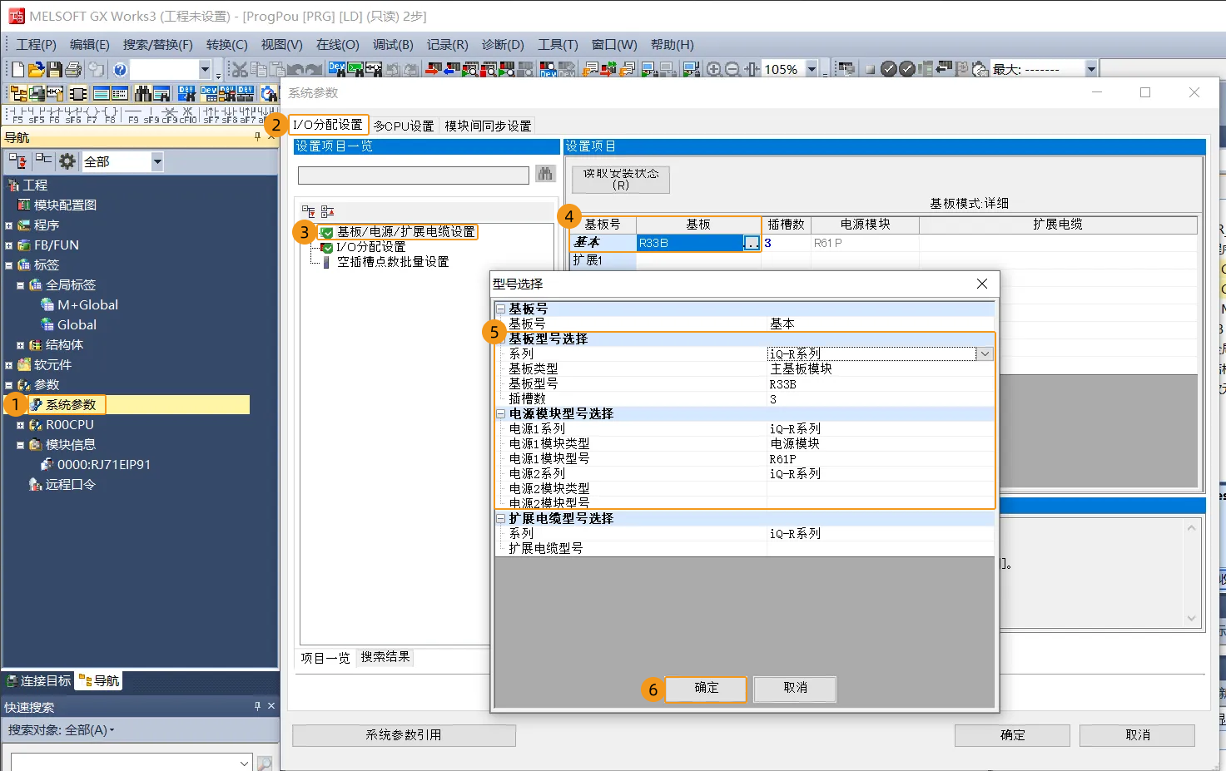Image resolution: width=1226 pixels, height=771 pixels.
Task: Select the 0000:RJ71EIP91 module item
Action: pyautogui.click(x=103, y=465)
